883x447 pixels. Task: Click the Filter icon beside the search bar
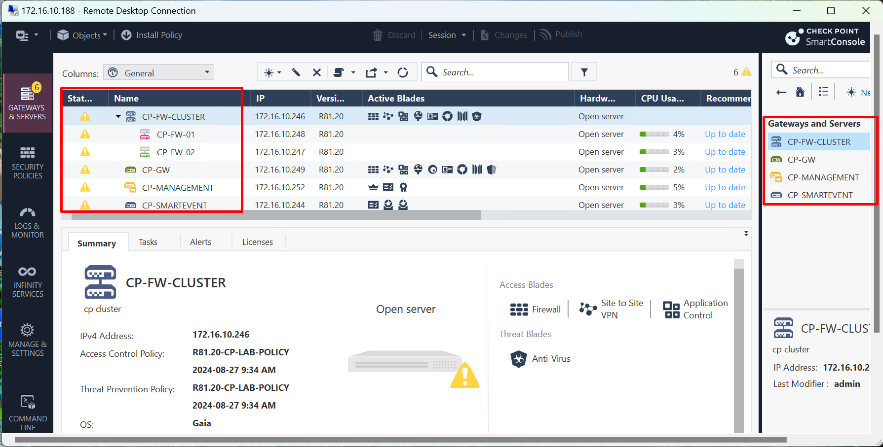(584, 72)
